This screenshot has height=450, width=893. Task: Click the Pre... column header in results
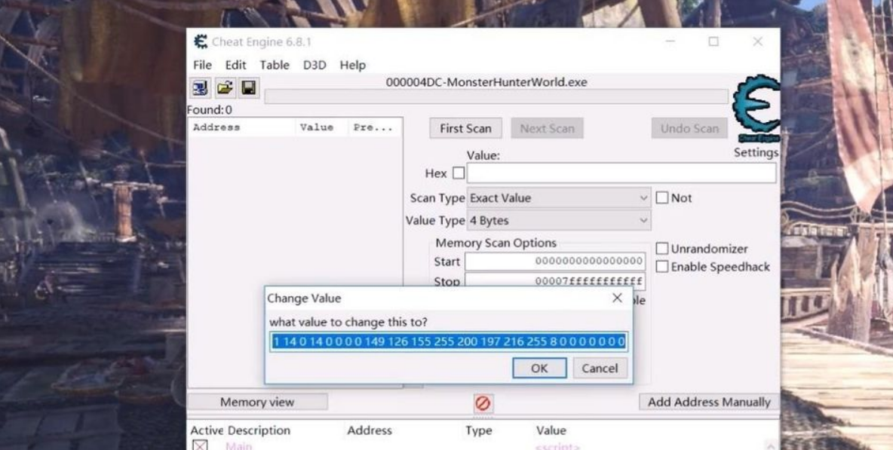[375, 127]
